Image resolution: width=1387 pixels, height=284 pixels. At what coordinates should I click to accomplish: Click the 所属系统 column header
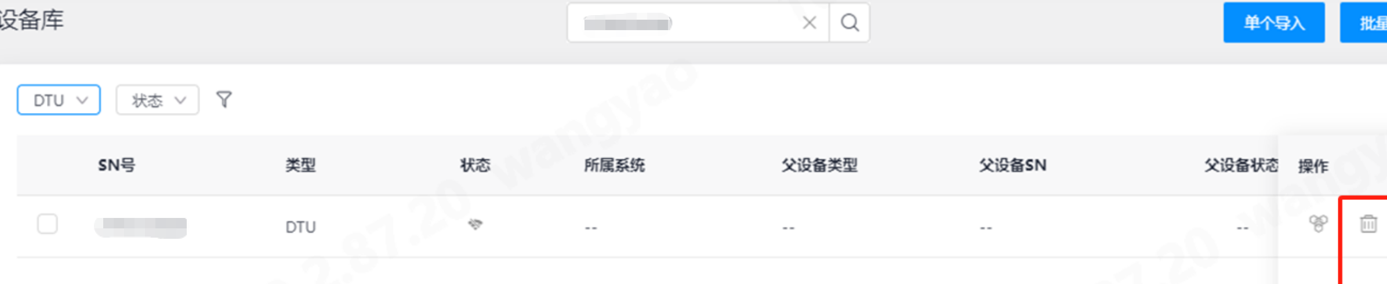click(615, 165)
